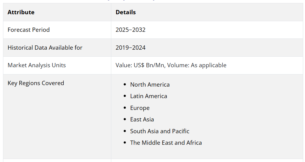Click Latin America in the regions list
This screenshot has width=305, height=162.
(x=149, y=96)
